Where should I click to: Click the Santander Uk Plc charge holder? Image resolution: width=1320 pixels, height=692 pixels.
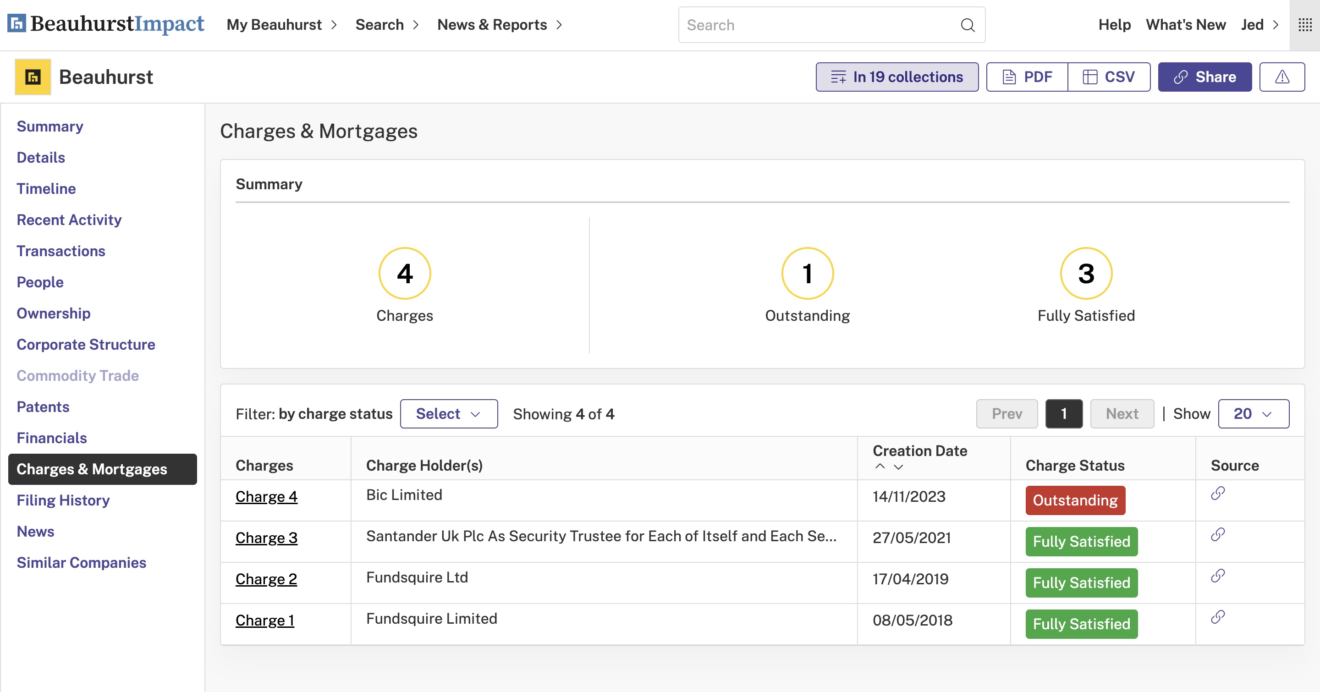click(602, 536)
